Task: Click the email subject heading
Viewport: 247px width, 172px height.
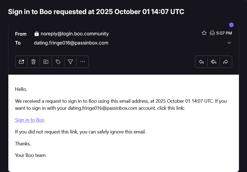Action: (96, 12)
